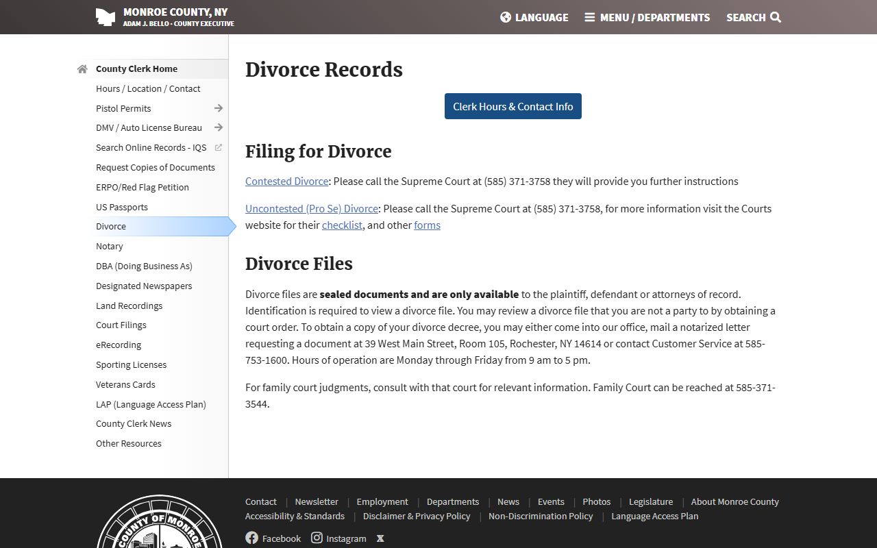Open DBA (Doing Business As) page

click(x=144, y=266)
